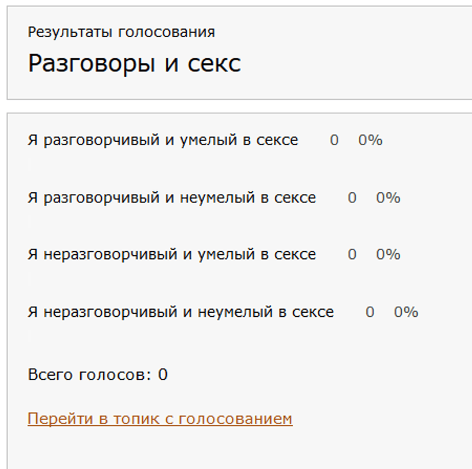Click the poll title "Разговоры и секс"

click(134, 63)
